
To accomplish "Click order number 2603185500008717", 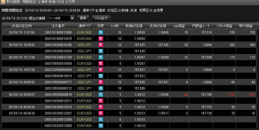I will [58, 82].
